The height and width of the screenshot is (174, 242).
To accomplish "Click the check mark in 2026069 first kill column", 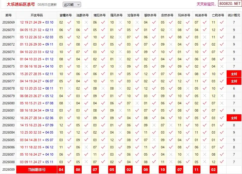I will 69,22.
